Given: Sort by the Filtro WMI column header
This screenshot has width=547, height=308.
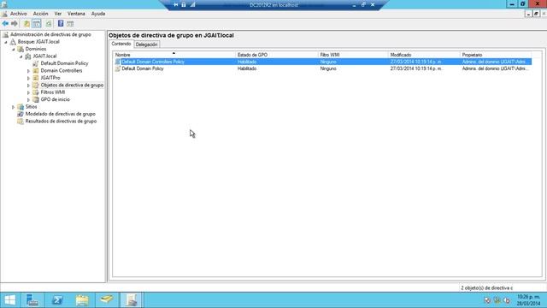Looking at the screenshot, I should point(353,55).
